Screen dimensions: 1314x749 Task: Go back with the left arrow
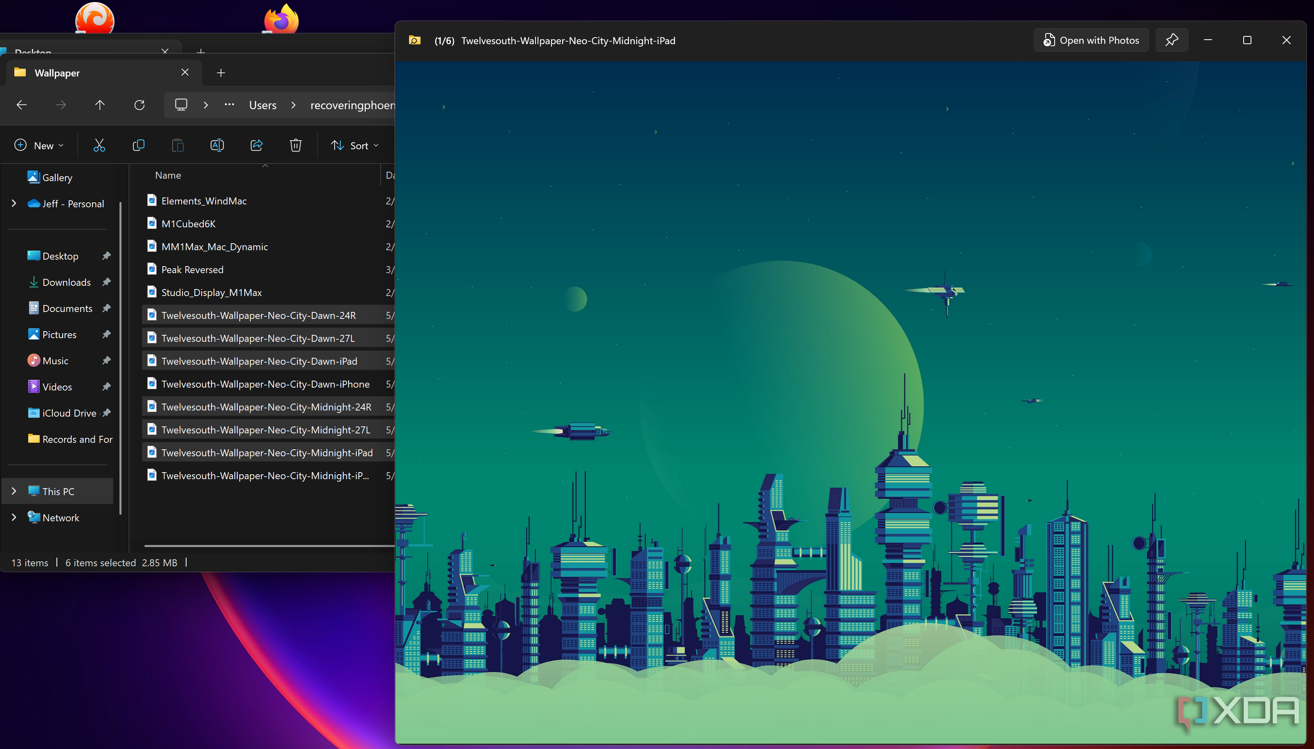pos(22,105)
